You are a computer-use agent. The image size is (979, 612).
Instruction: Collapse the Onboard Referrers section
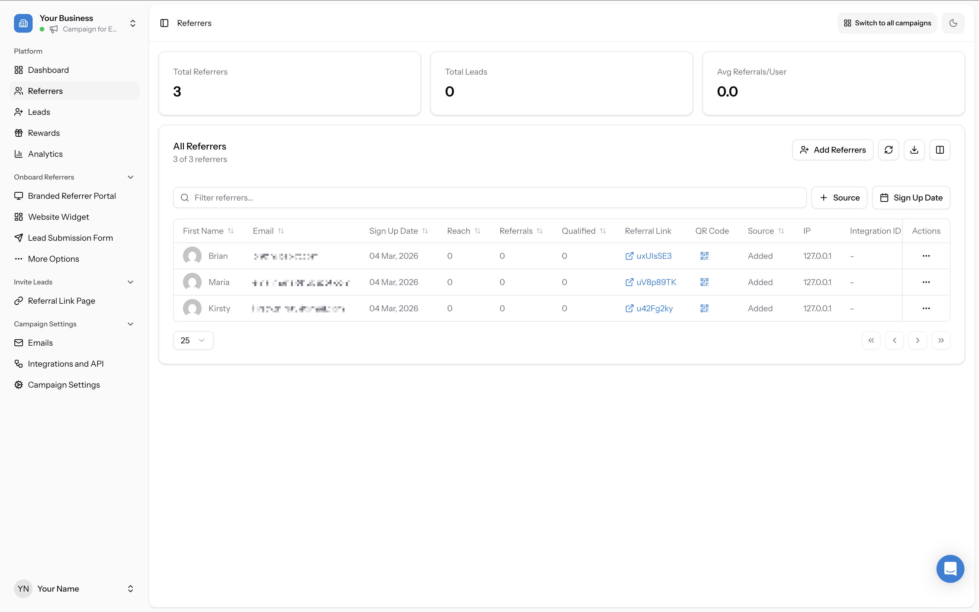(x=130, y=177)
